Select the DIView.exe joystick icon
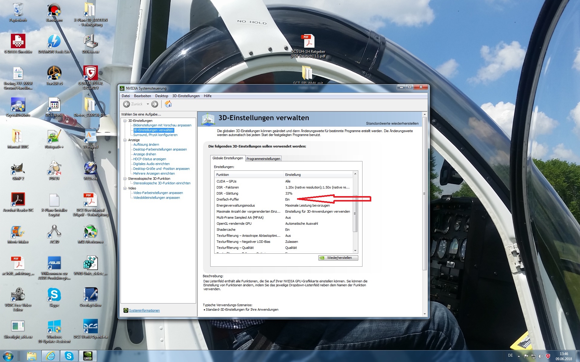Viewport: 580px width, 362px height. pos(91,44)
